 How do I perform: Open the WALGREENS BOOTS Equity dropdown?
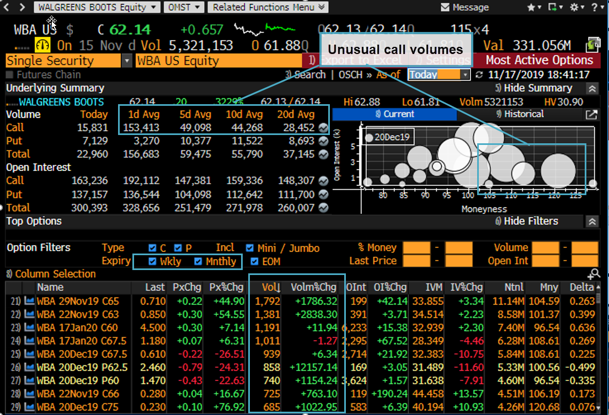coord(97,7)
